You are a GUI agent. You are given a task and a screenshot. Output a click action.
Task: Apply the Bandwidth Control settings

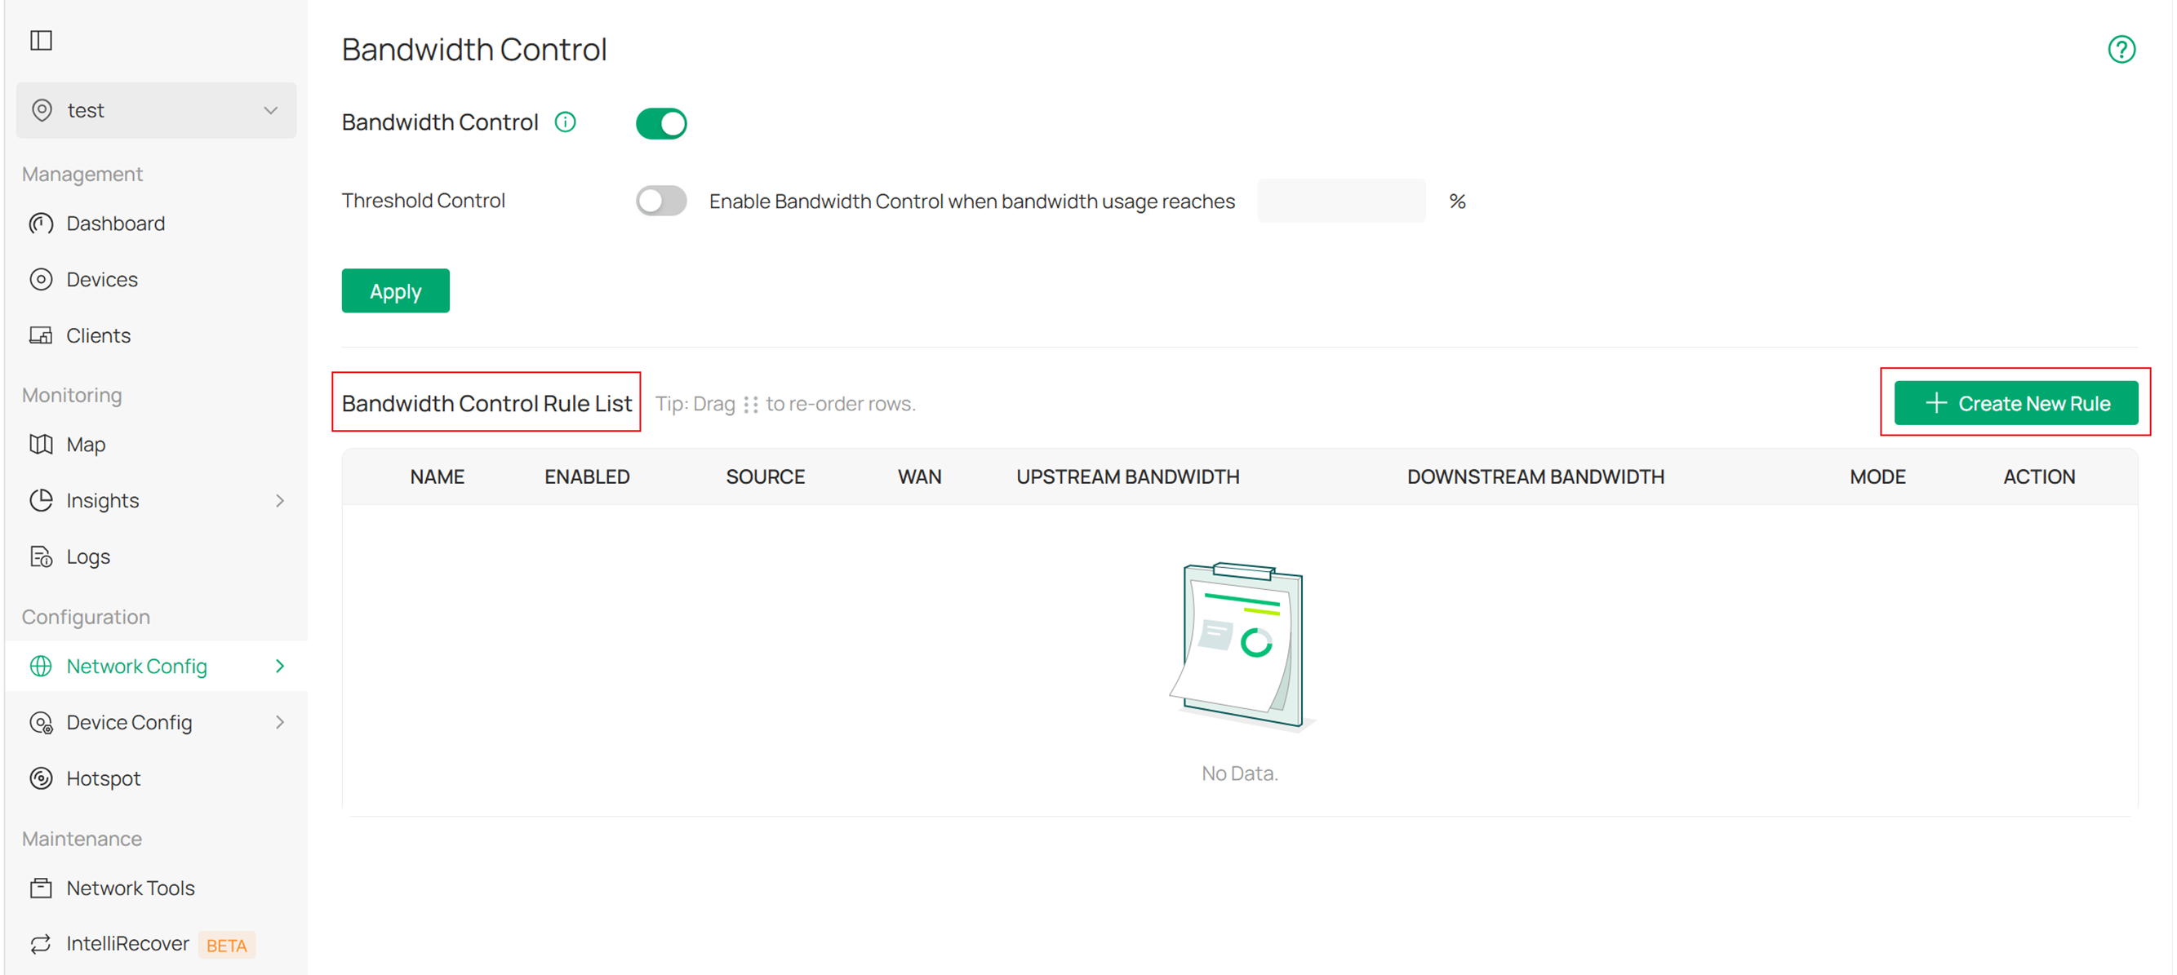pos(394,290)
